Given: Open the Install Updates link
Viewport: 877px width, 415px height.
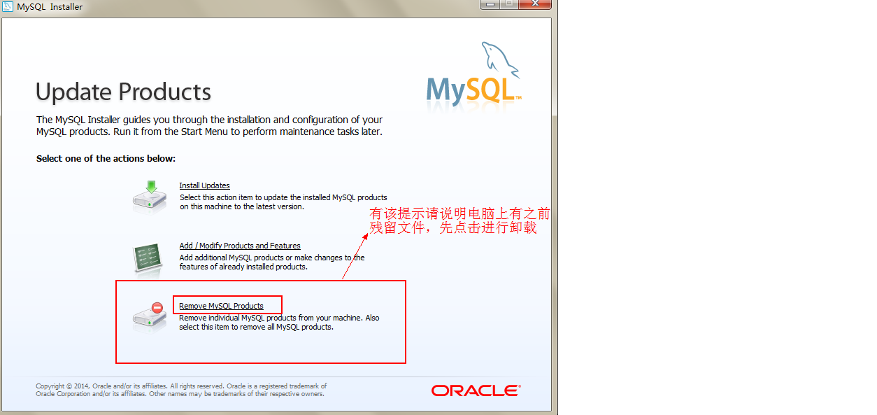Looking at the screenshot, I should (x=204, y=185).
